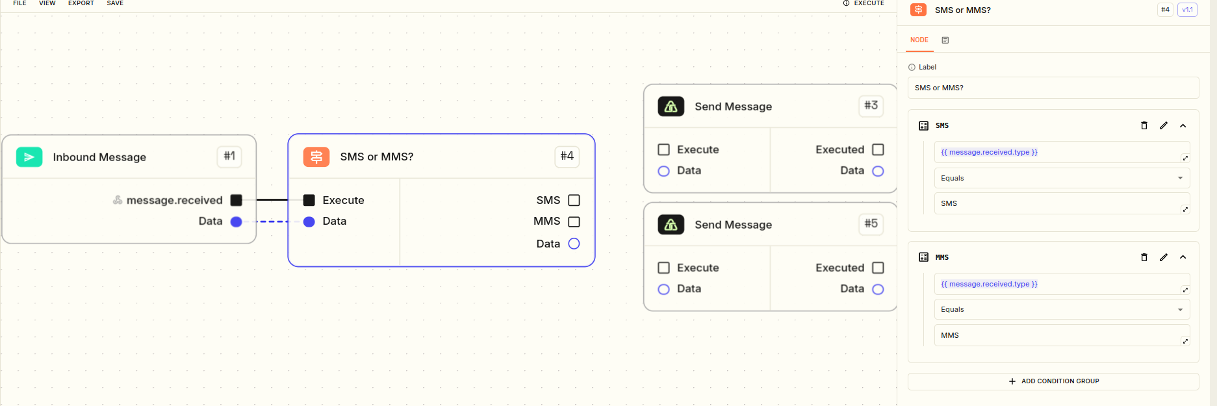Edit the MMS condition group name
The height and width of the screenshot is (406, 1217).
(1164, 257)
